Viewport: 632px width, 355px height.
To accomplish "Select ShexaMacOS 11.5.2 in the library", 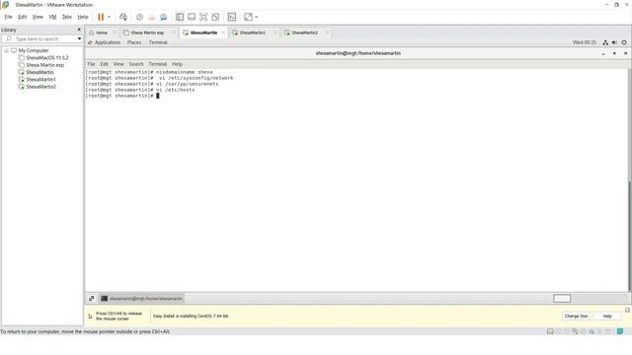I will 46,57.
